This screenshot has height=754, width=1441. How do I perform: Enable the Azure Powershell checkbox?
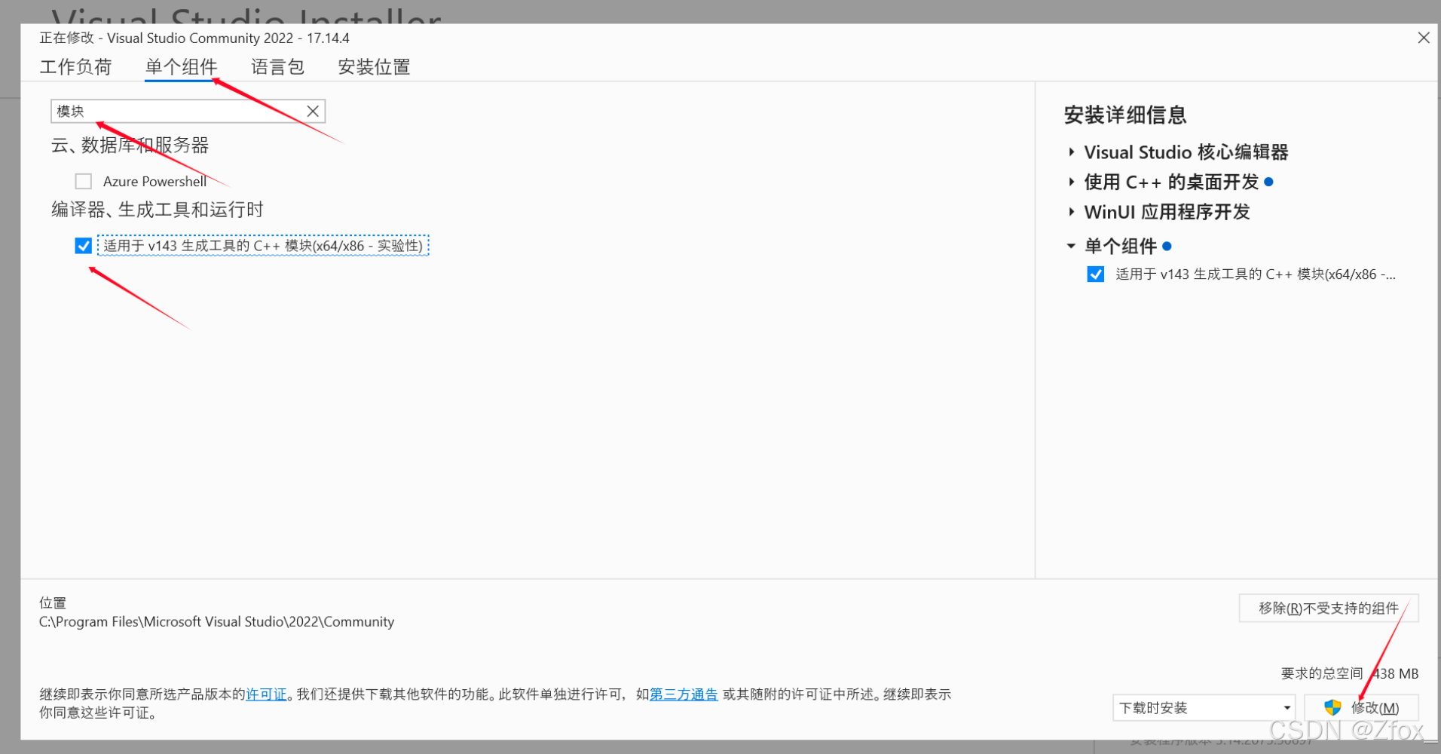pyautogui.click(x=84, y=182)
